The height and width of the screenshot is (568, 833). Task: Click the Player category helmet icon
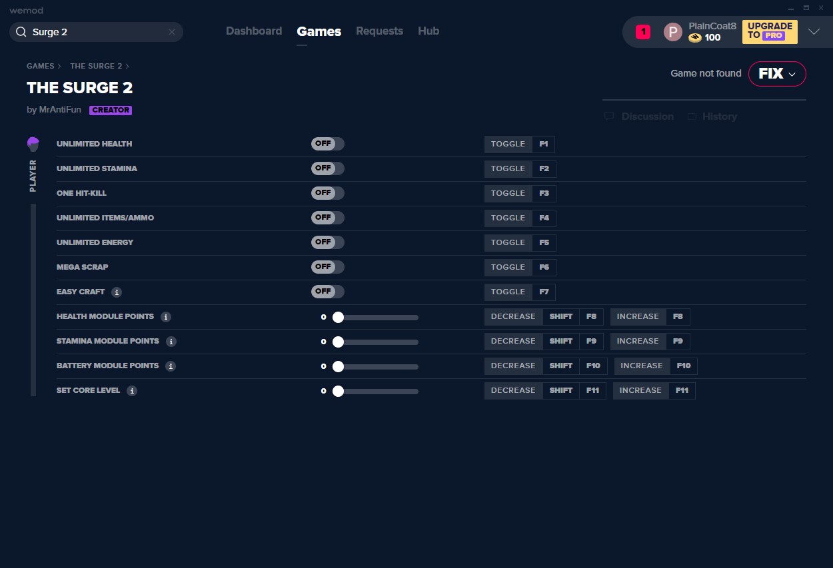tap(33, 144)
